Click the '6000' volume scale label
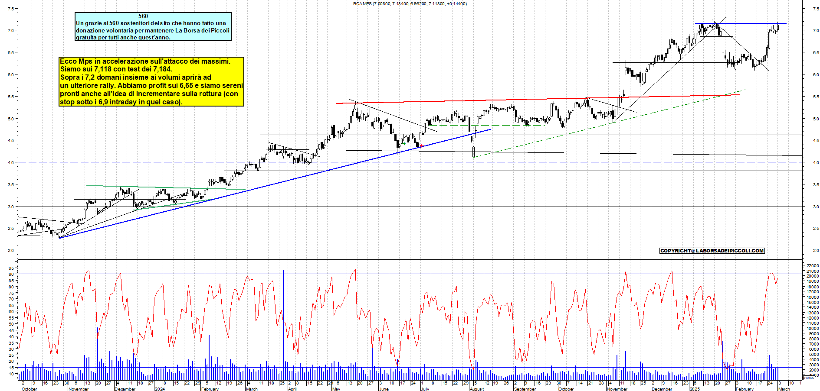This screenshot has height=391, width=820. [x=813, y=349]
